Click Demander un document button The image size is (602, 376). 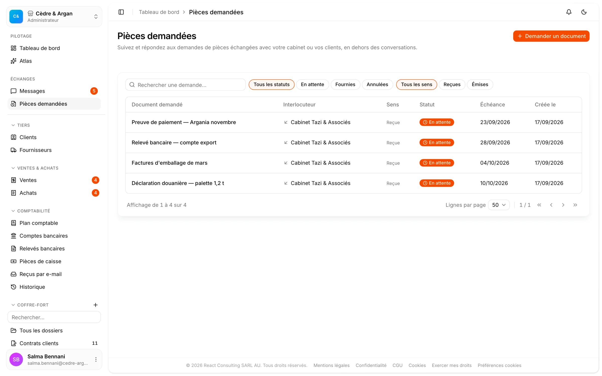point(551,36)
